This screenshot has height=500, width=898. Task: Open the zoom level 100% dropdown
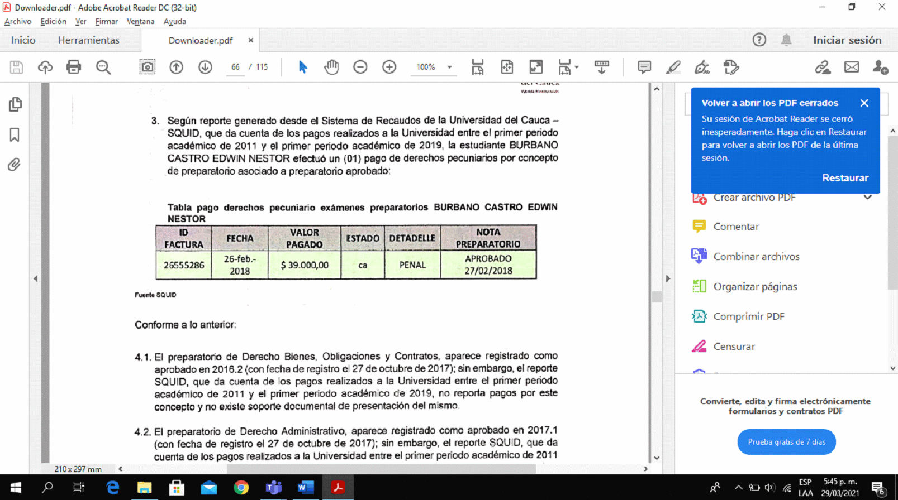[x=449, y=67]
